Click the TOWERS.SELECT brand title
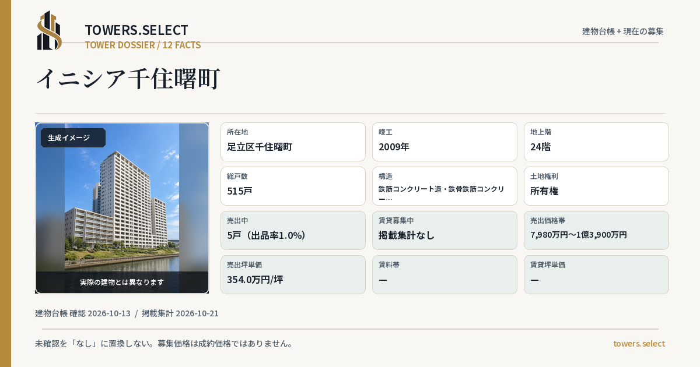Screen dimensions: 700x367 136,30
